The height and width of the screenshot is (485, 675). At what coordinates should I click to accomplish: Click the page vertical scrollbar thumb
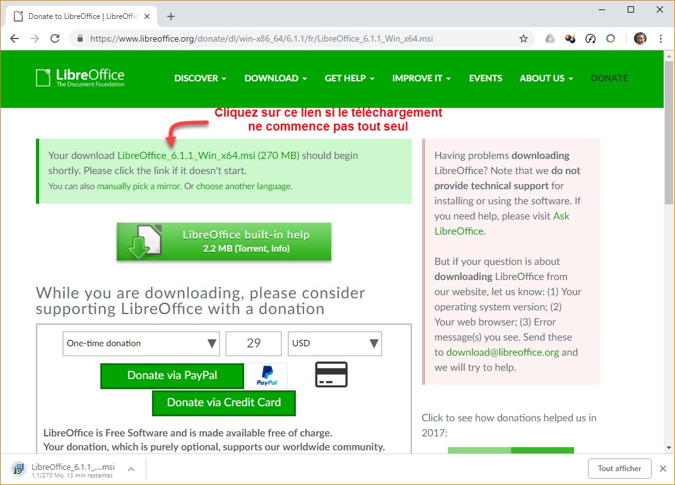pos(669,134)
